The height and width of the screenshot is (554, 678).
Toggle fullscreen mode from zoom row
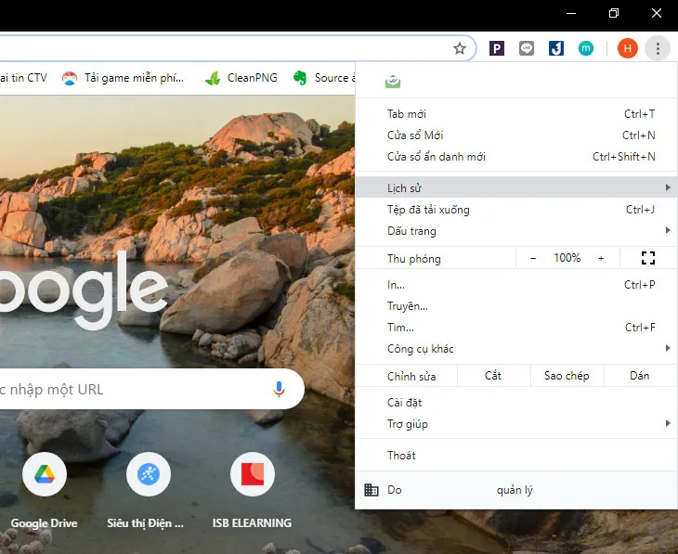[x=648, y=258]
